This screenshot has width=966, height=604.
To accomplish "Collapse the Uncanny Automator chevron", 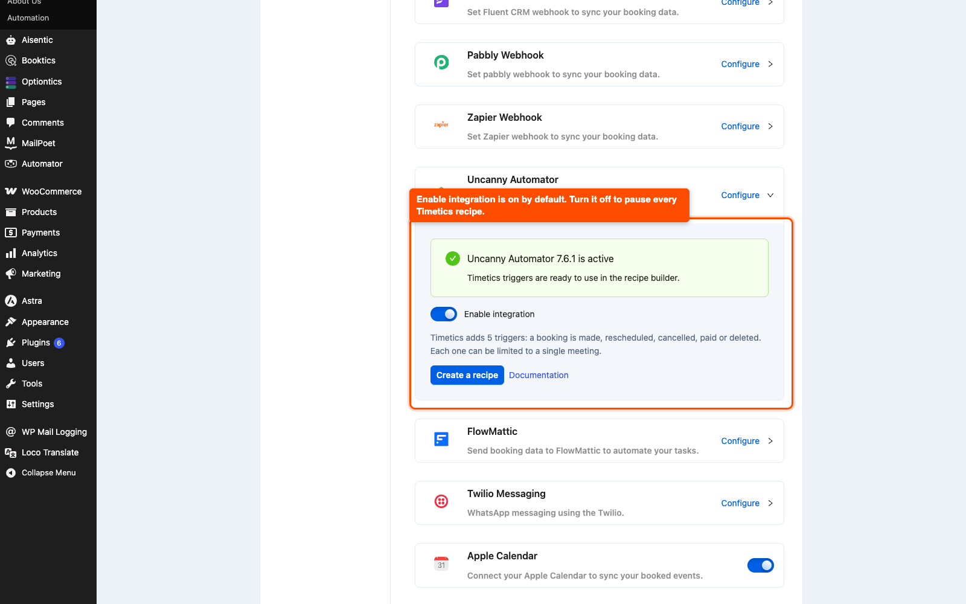I will pos(770,195).
